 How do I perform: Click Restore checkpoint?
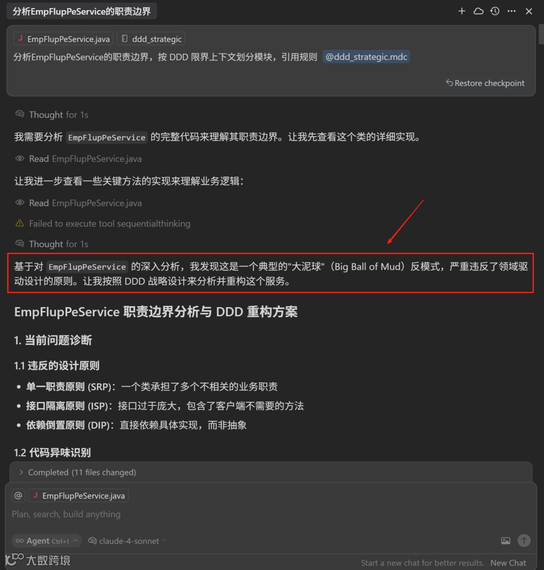tap(486, 83)
